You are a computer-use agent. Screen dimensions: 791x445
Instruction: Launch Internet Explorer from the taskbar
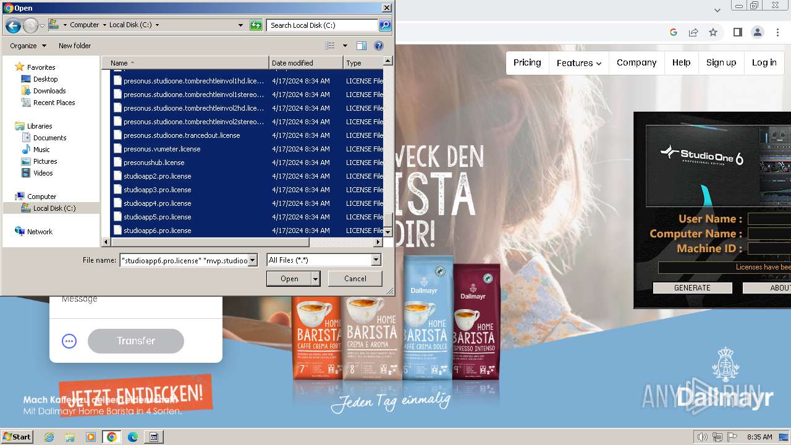(x=49, y=437)
